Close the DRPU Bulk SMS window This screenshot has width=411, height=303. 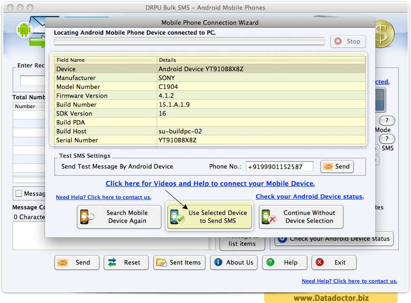(x=10, y=7)
